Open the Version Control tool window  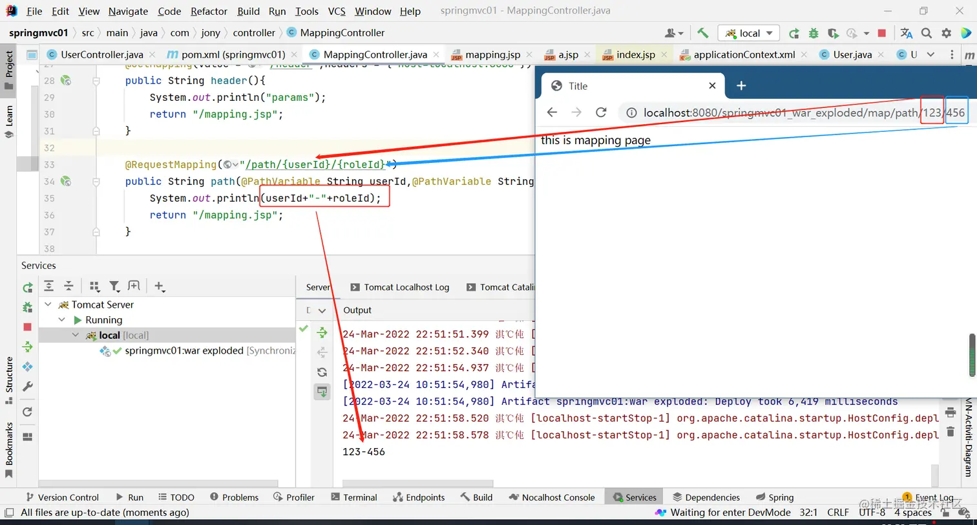tap(62, 497)
